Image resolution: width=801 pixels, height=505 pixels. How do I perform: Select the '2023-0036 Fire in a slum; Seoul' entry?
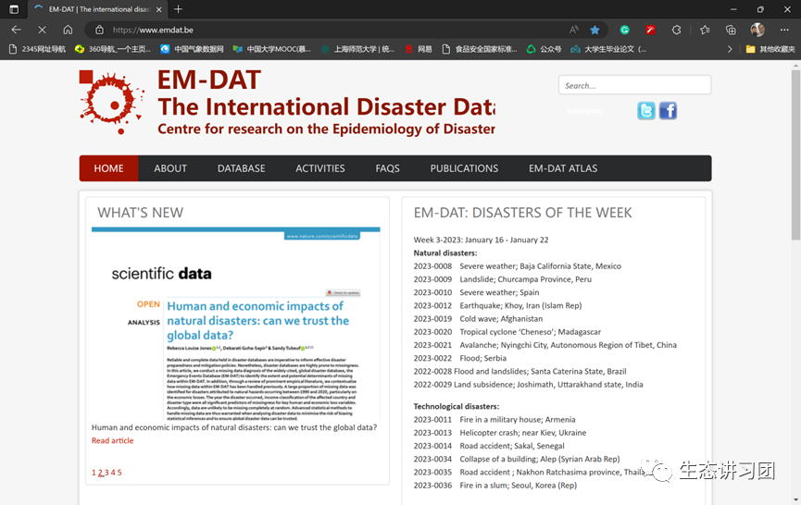[x=495, y=486]
